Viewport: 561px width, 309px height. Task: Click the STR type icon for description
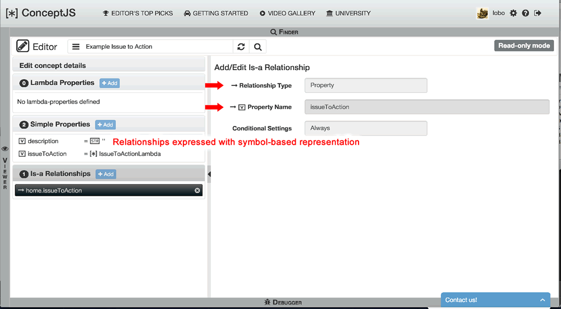point(94,141)
